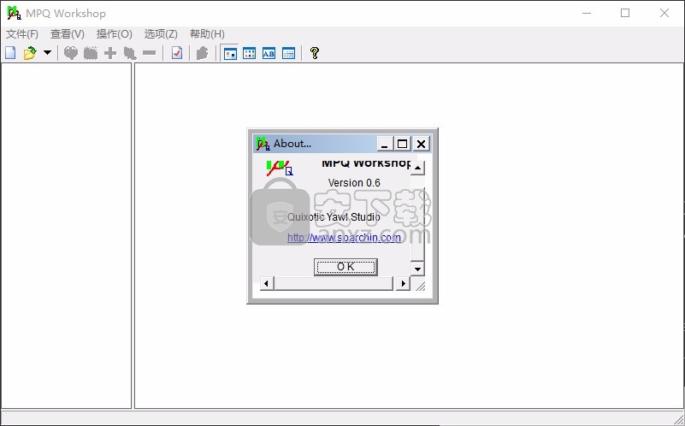This screenshot has width=685, height=426.
Task: Open the 选项(Z) menu
Action: [x=161, y=34]
